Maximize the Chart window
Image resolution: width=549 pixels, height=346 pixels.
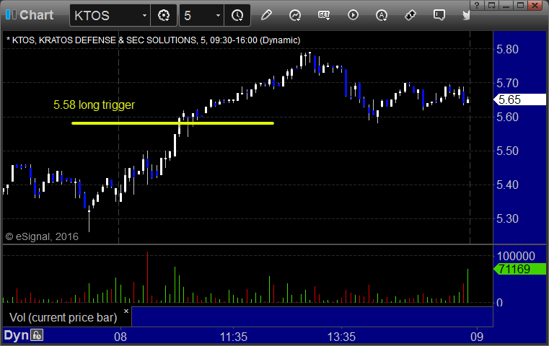[x=520, y=5]
